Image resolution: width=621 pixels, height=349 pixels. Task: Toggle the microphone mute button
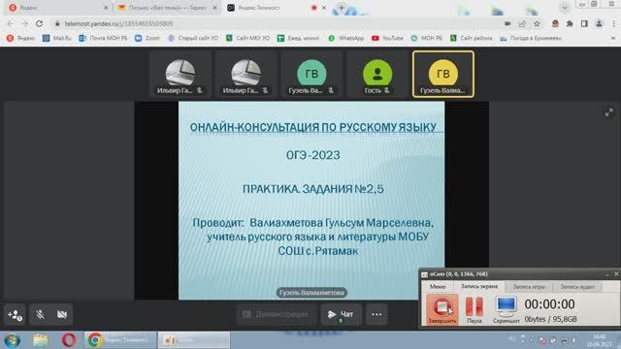(40, 314)
